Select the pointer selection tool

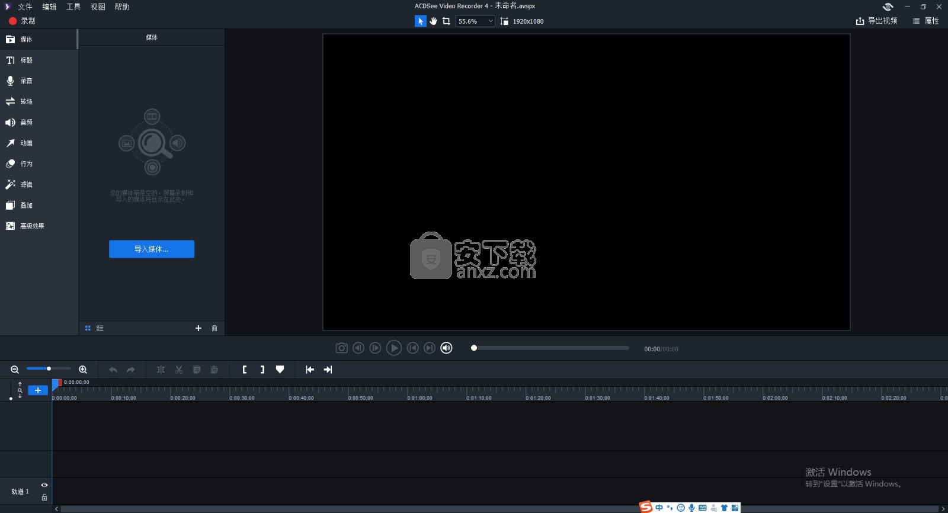pyautogui.click(x=420, y=21)
